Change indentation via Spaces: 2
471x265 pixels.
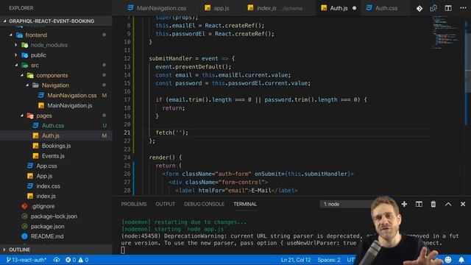(x=329, y=260)
